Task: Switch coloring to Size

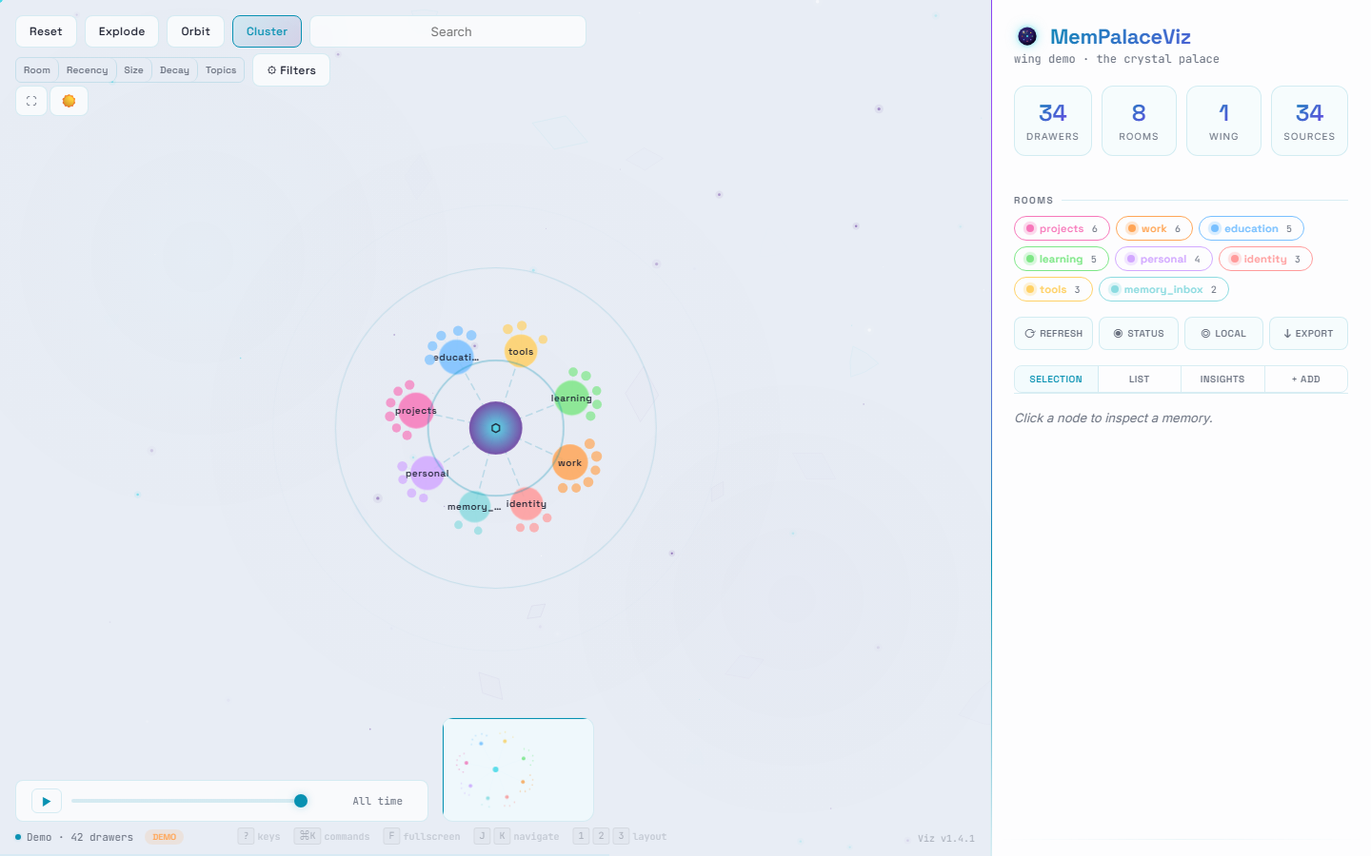Action: click(133, 70)
